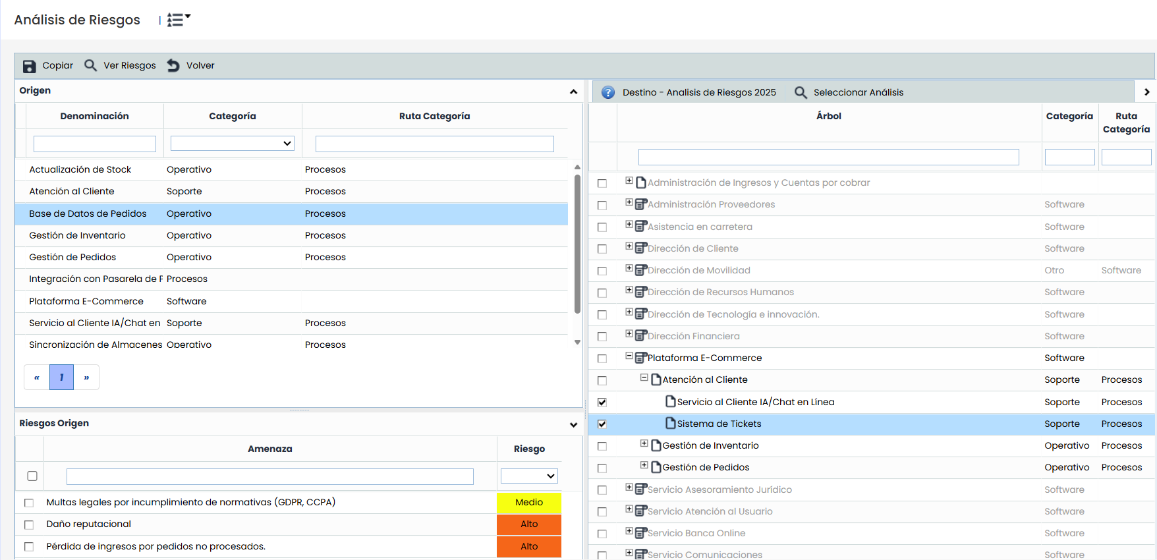
Task: Tick the Gestión de Inventario tree checkbox
Action: (x=602, y=446)
